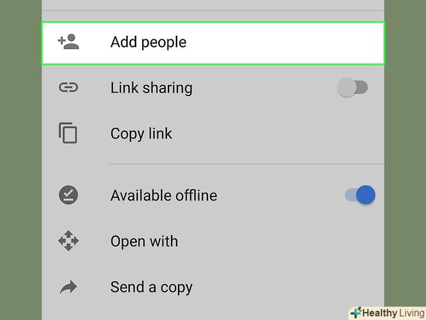The width and height of the screenshot is (426, 320).
Task: Click the Healthy Living logo watermark
Action: tap(387, 313)
